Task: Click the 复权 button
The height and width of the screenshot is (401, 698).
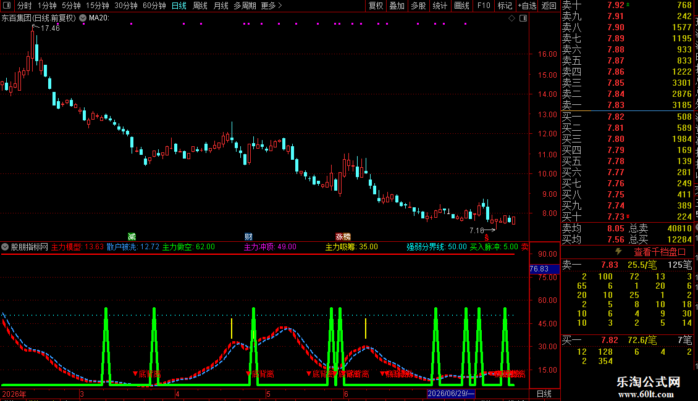Action: pyautogui.click(x=376, y=6)
